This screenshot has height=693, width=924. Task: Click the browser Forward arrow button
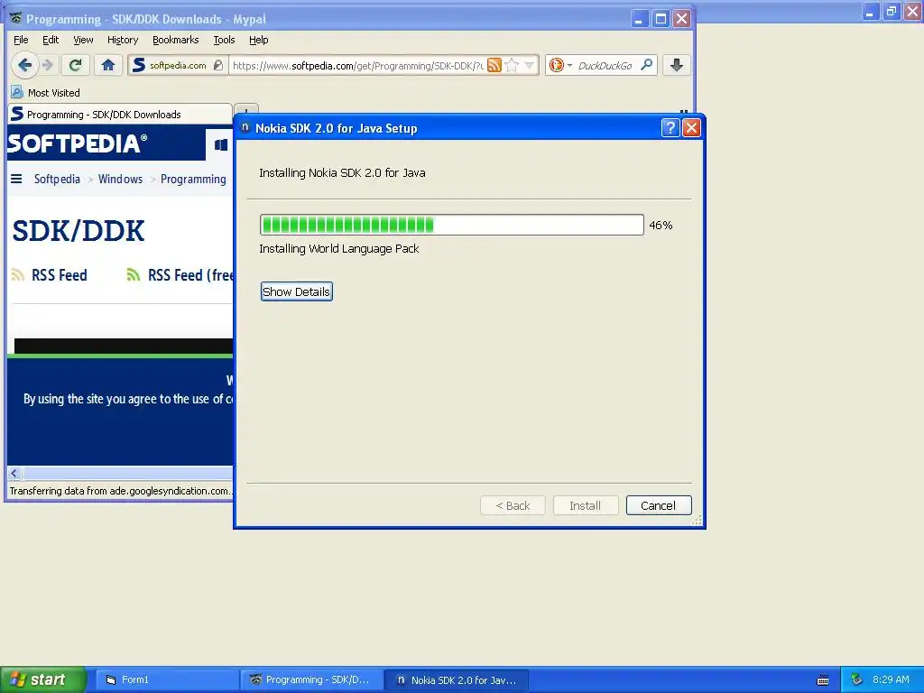[49, 65]
